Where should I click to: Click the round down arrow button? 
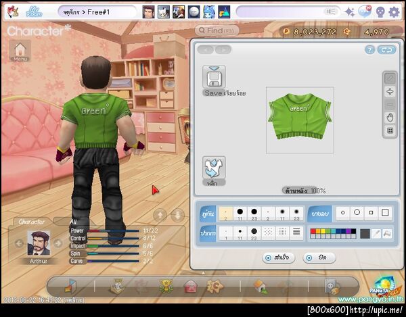[177, 215]
